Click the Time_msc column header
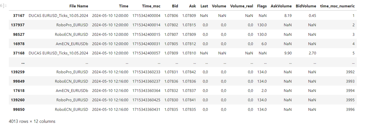This screenshot has height=126, width=370. [x=151, y=6]
